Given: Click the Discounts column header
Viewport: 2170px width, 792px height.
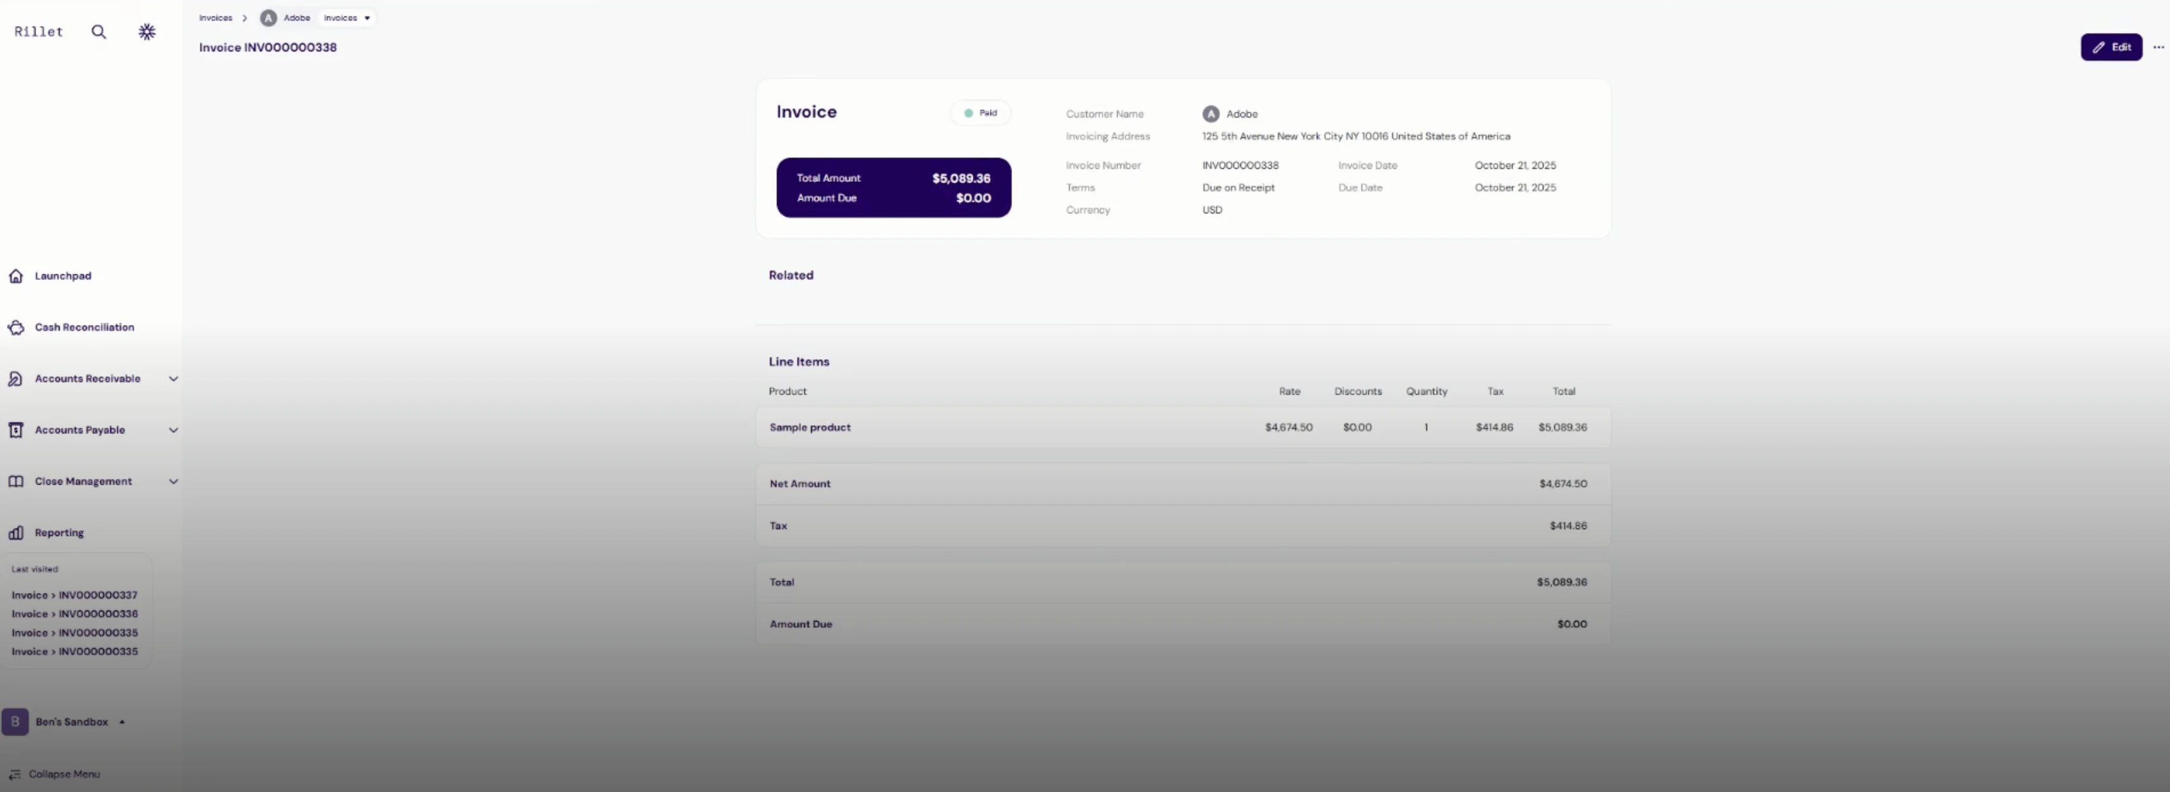Looking at the screenshot, I should pos(1357,392).
